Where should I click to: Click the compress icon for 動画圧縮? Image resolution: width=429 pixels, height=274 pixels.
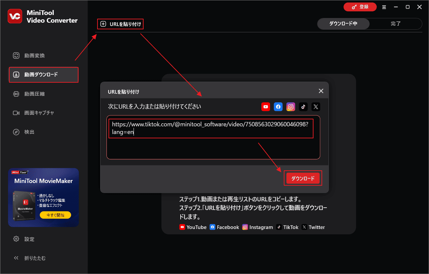click(x=16, y=94)
